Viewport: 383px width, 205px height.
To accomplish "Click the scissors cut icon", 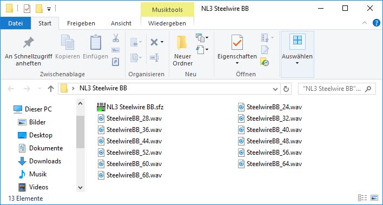I will tap(116, 38).
